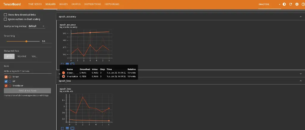
Task: Fit domain to data on epoch_loss chart
Action: pyautogui.click(x=72, y=128)
